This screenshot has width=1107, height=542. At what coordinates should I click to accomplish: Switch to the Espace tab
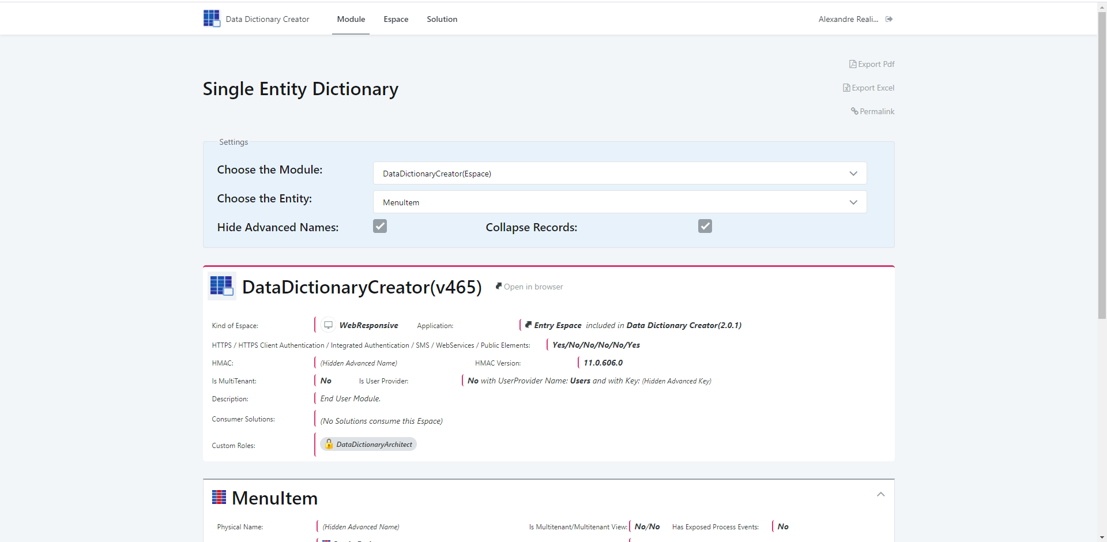point(396,19)
